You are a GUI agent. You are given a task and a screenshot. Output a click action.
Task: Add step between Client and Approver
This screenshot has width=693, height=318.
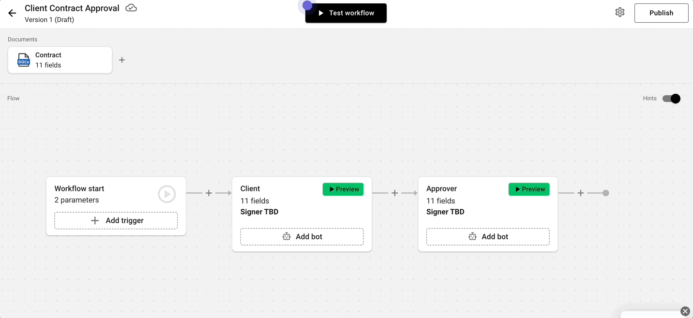pyautogui.click(x=395, y=193)
